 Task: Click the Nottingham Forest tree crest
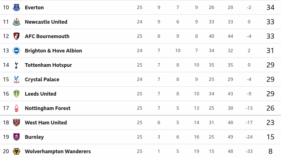click(x=17, y=108)
